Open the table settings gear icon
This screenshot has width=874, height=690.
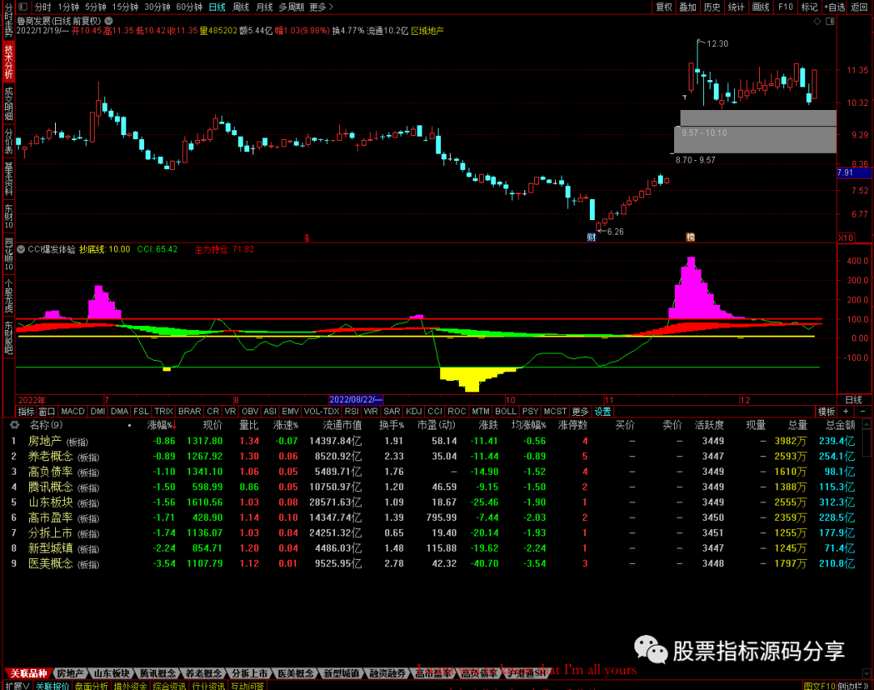pos(15,425)
